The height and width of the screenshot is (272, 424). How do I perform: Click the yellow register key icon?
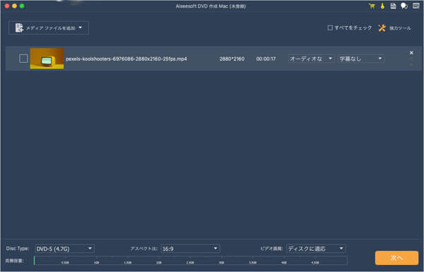pos(382,6)
